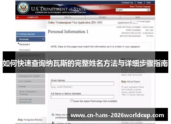This screenshot has height=124, width=171.
Task: Click the Full Name in Native Alphabet field
Action: [x=82, y=97]
